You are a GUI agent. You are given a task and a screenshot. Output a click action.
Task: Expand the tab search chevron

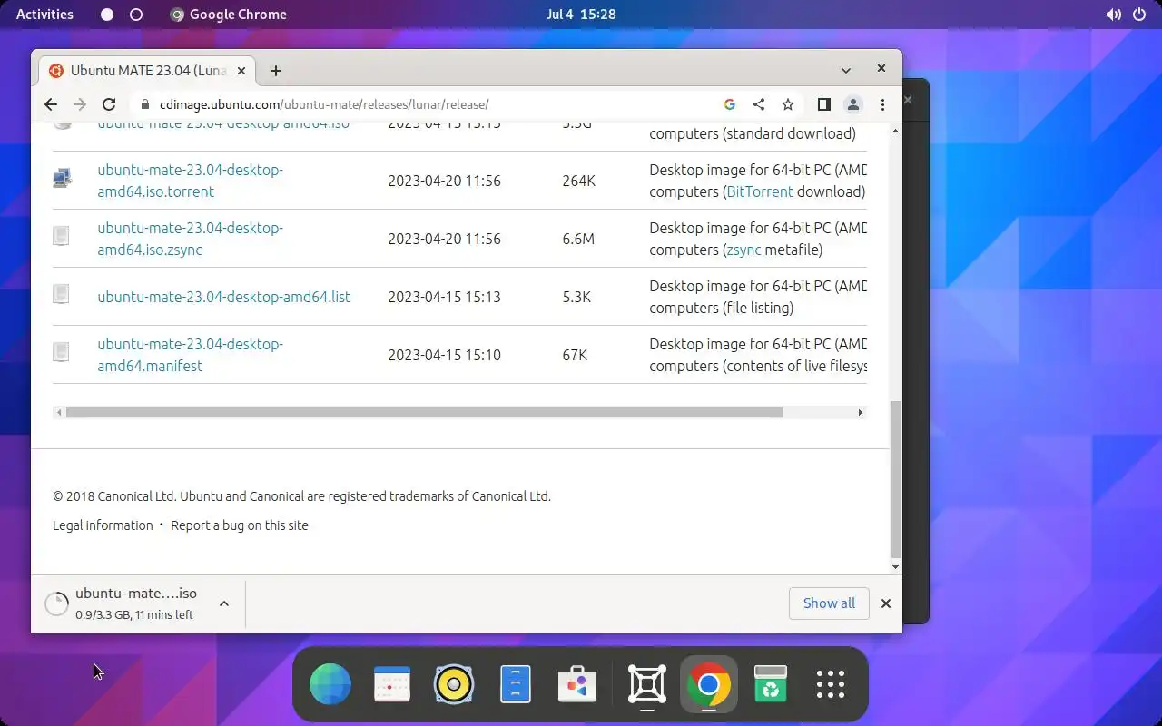[845, 70]
